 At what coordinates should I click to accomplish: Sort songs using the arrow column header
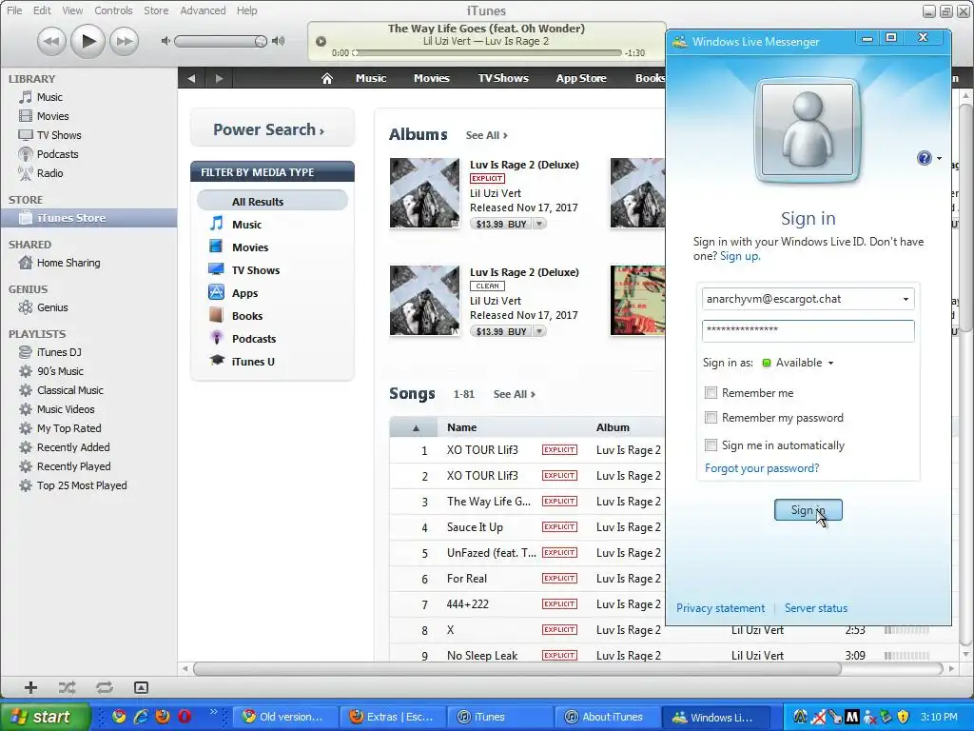tap(416, 427)
